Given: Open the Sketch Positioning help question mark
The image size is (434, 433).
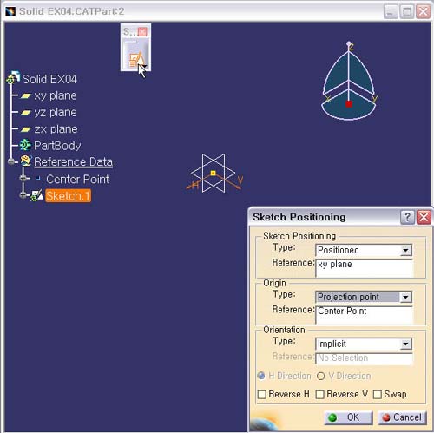Looking at the screenshot, I should (x=407, y=217).
